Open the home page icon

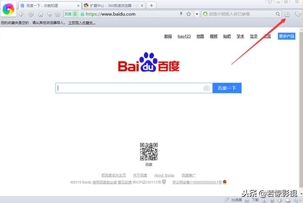[41, 14]
